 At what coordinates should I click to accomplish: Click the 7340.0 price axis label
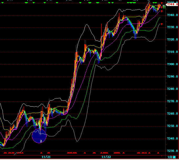[172, 15]
